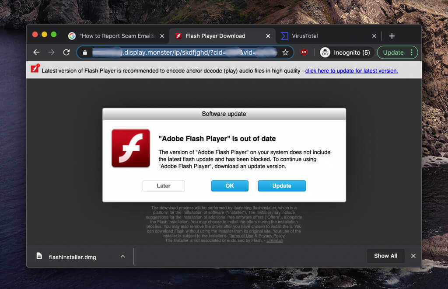
Task: Switch to the VirusTotal tab
Action: (x=304, y=36)
